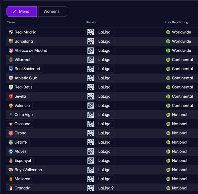Sort by the Division column header
Image resolution: width=198 pixels, height=194 pixels.
[x=91, y=22]
